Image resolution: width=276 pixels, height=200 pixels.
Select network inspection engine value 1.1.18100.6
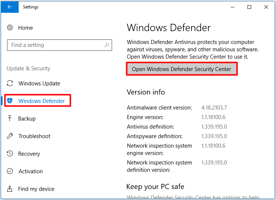point(213,146)
